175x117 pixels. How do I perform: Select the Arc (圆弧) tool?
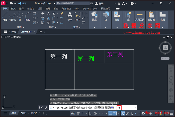[x=28, y=16]
